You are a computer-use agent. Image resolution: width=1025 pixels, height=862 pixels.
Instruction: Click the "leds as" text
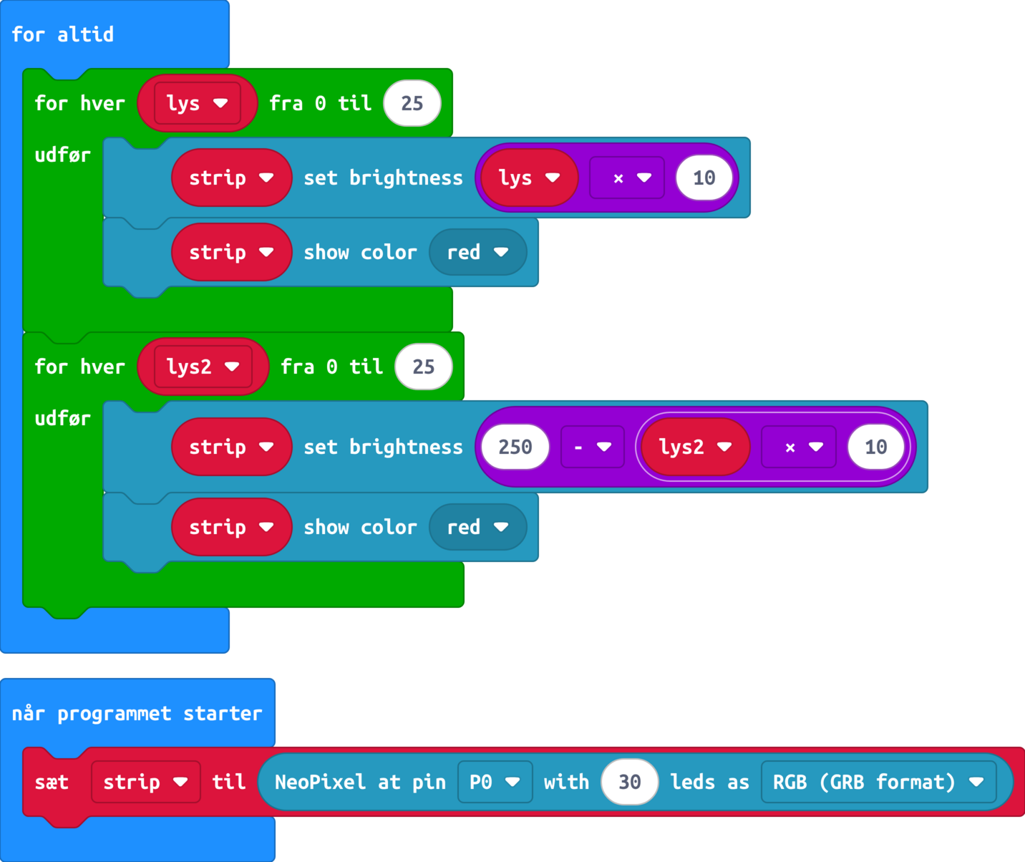pos(710,782)
